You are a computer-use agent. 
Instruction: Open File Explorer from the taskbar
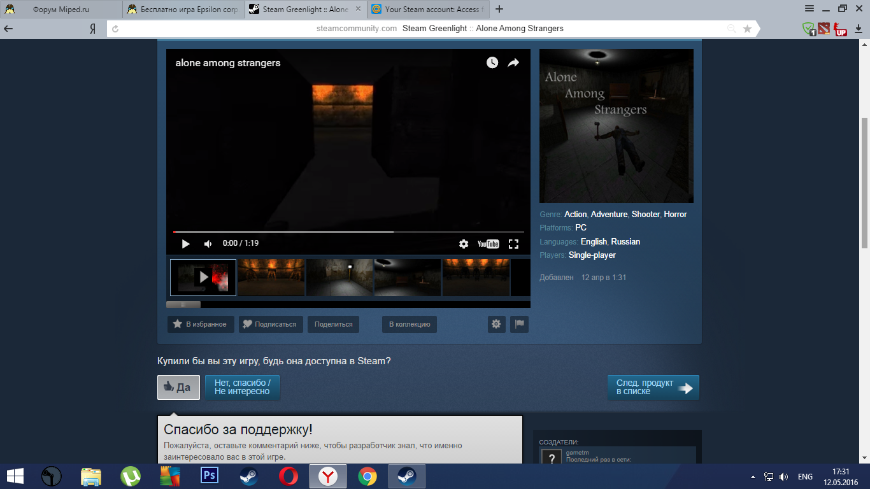click(91, 476)
